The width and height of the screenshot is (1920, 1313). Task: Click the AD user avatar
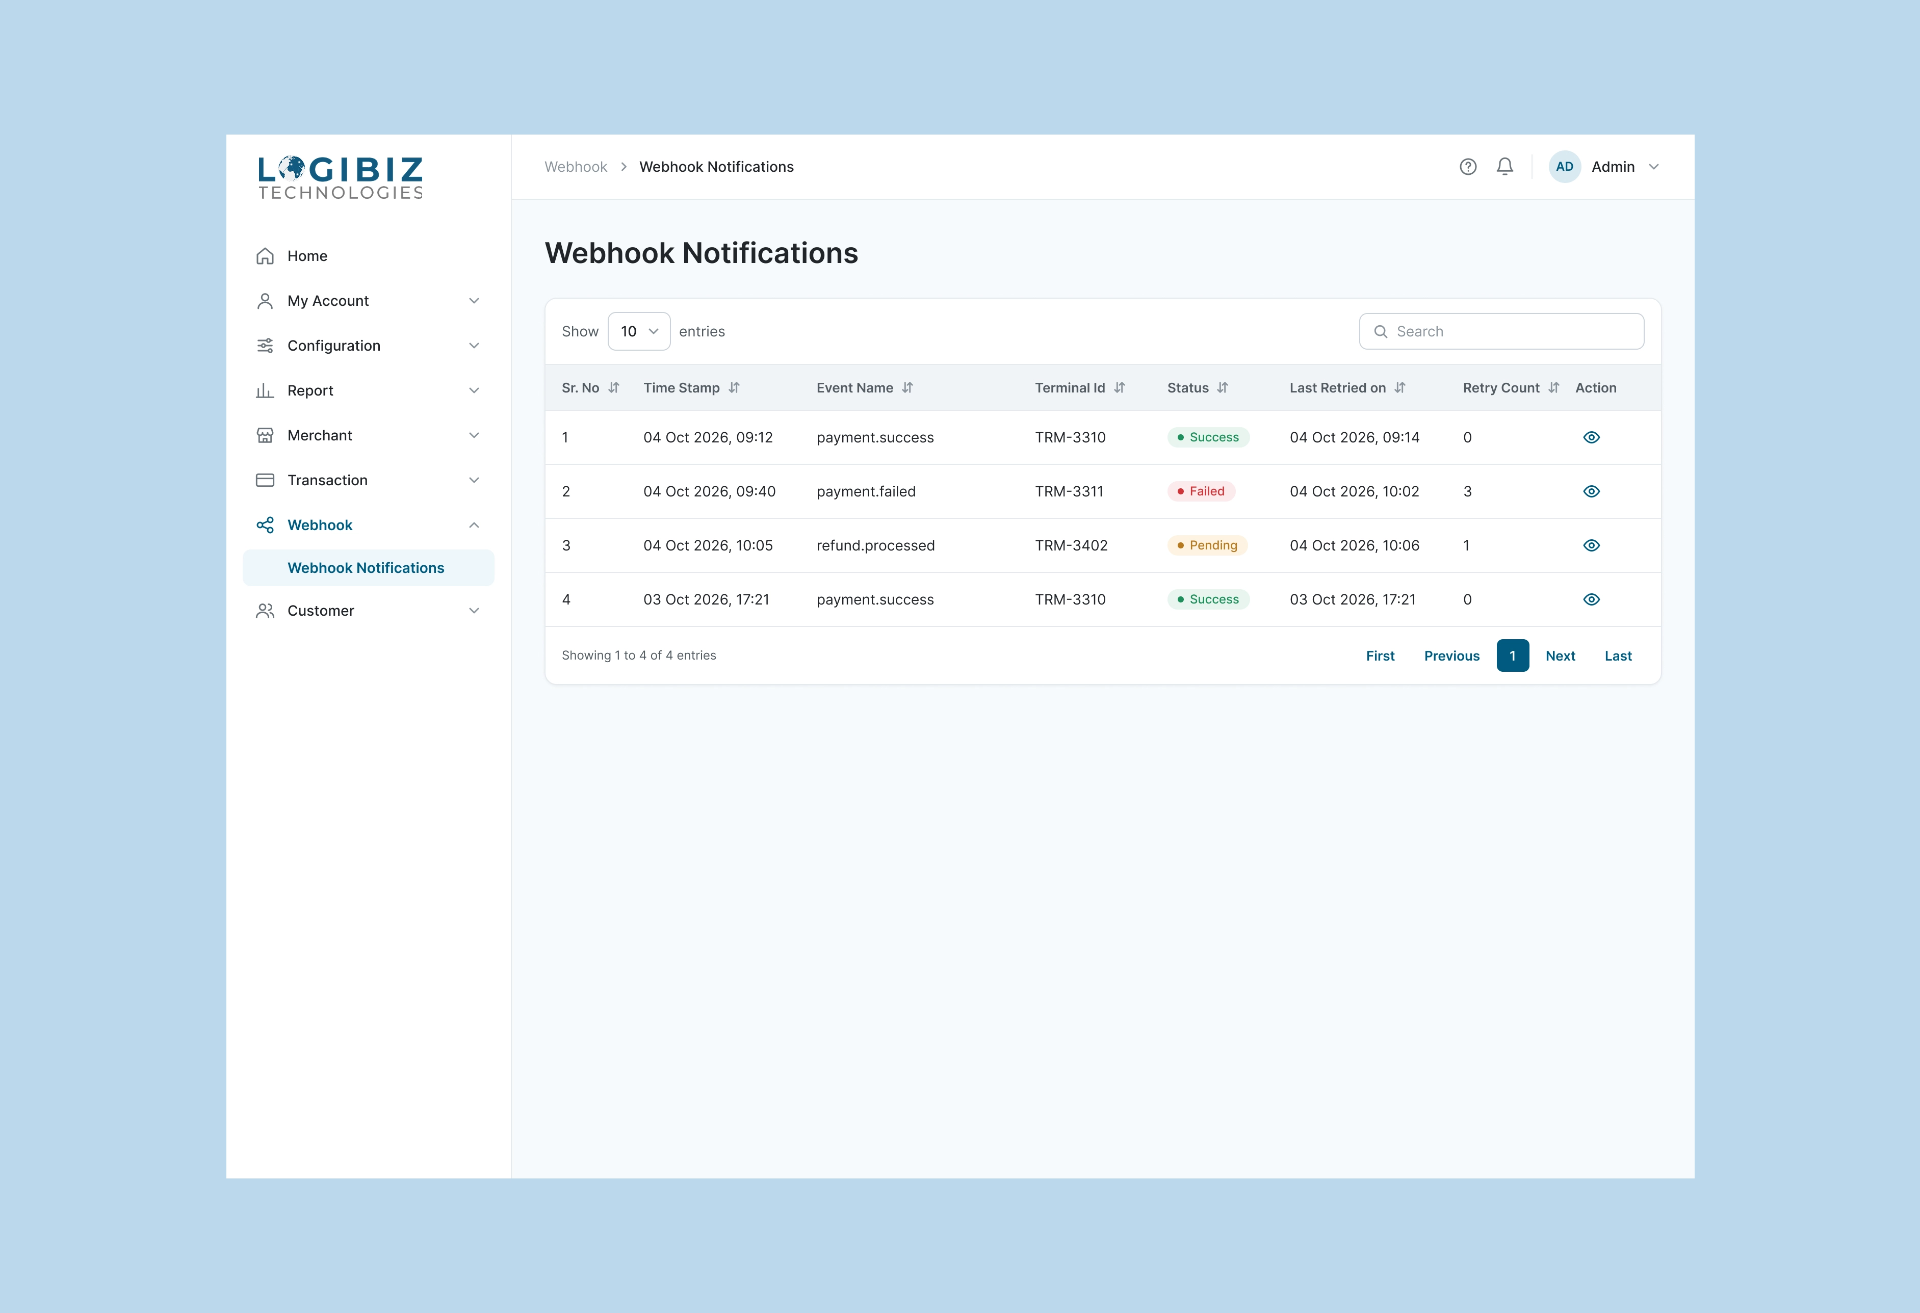point(1564,167)
